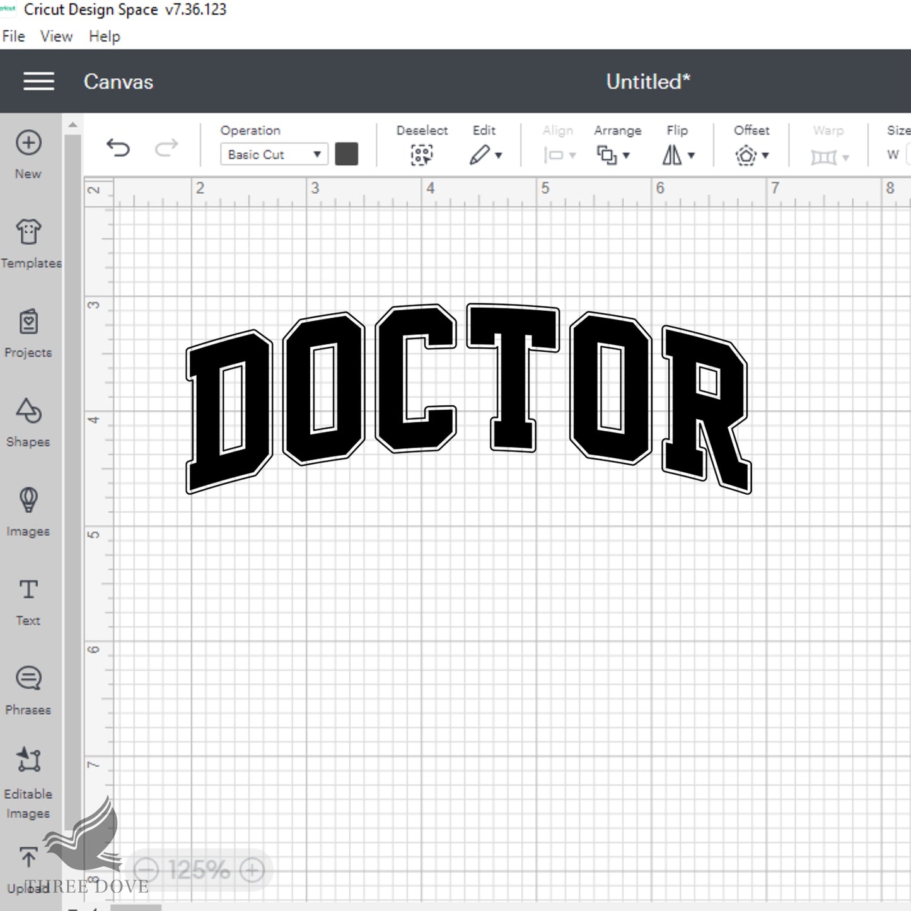Expand the Edit dropdown arrow
This screenshot has height=911, width=911.
499,156
